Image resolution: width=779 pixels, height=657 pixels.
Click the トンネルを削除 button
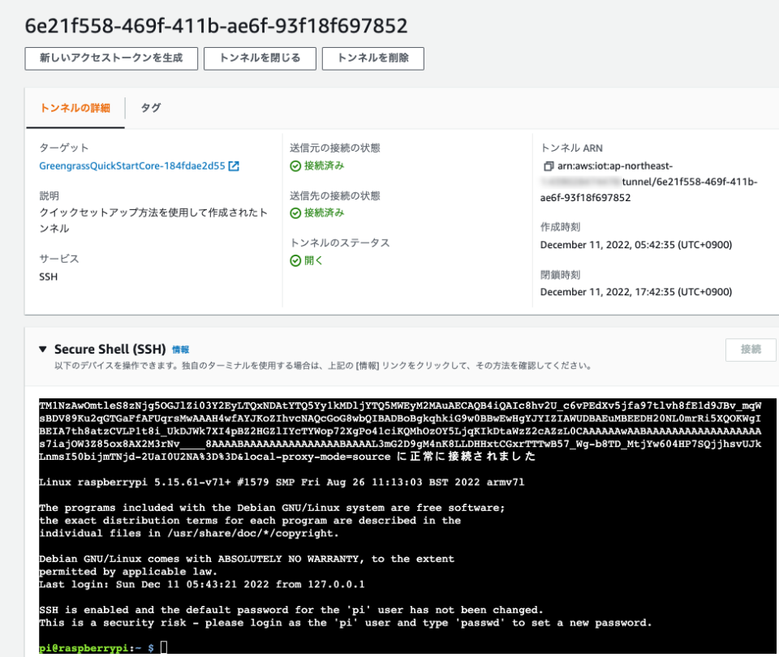tap(372, 58)
